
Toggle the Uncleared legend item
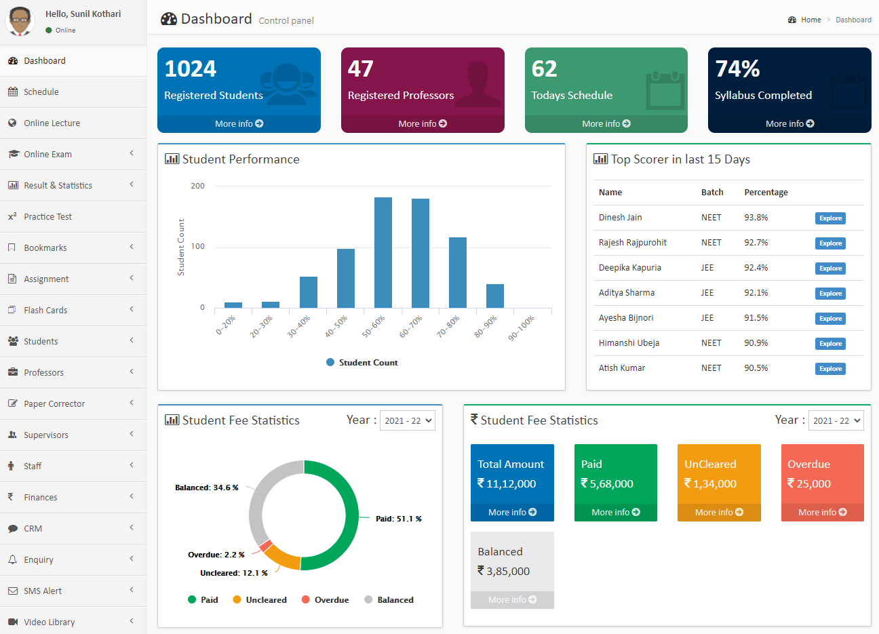click(x=260, y=599)
